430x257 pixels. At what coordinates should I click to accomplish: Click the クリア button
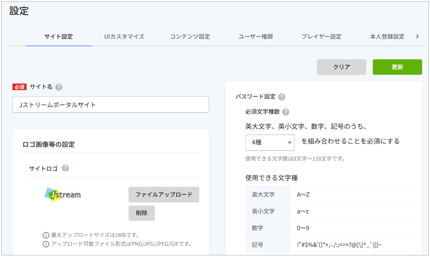pyautogui.click(x=341, y=67)
